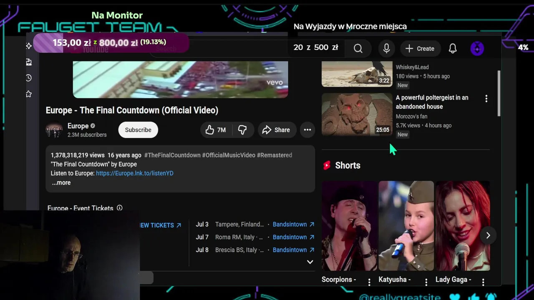Open the more actions menu under the video
534x300 pixels.
(307, 130)
